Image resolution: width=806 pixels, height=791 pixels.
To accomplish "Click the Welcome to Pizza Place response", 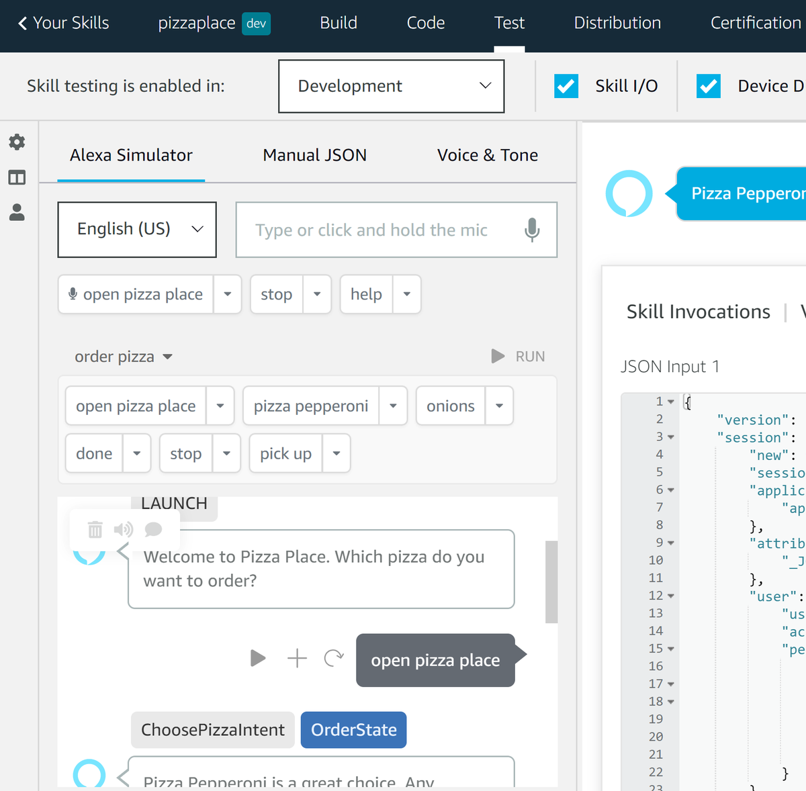I will coord(321,569).
